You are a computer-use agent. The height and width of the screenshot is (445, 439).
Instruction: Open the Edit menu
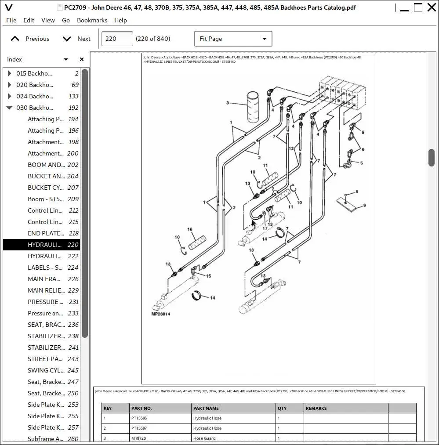29,20
